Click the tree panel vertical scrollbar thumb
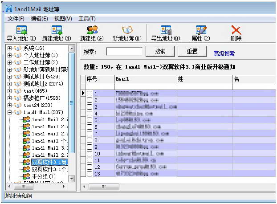The image size is (277, 204). [x=71, y=103]
